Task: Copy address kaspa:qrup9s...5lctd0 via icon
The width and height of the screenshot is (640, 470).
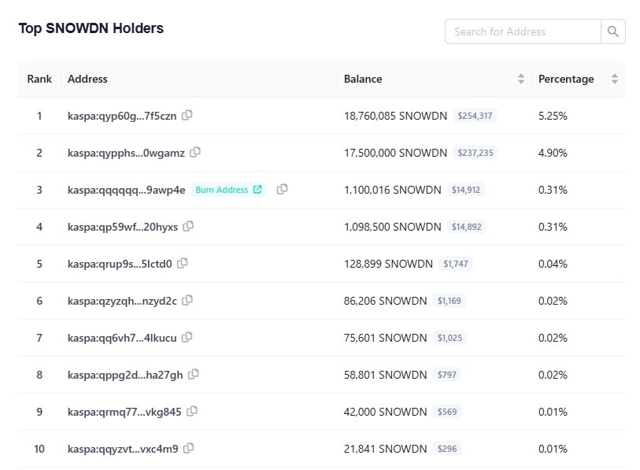Action: pyautogui.click(x=183, y=263)
